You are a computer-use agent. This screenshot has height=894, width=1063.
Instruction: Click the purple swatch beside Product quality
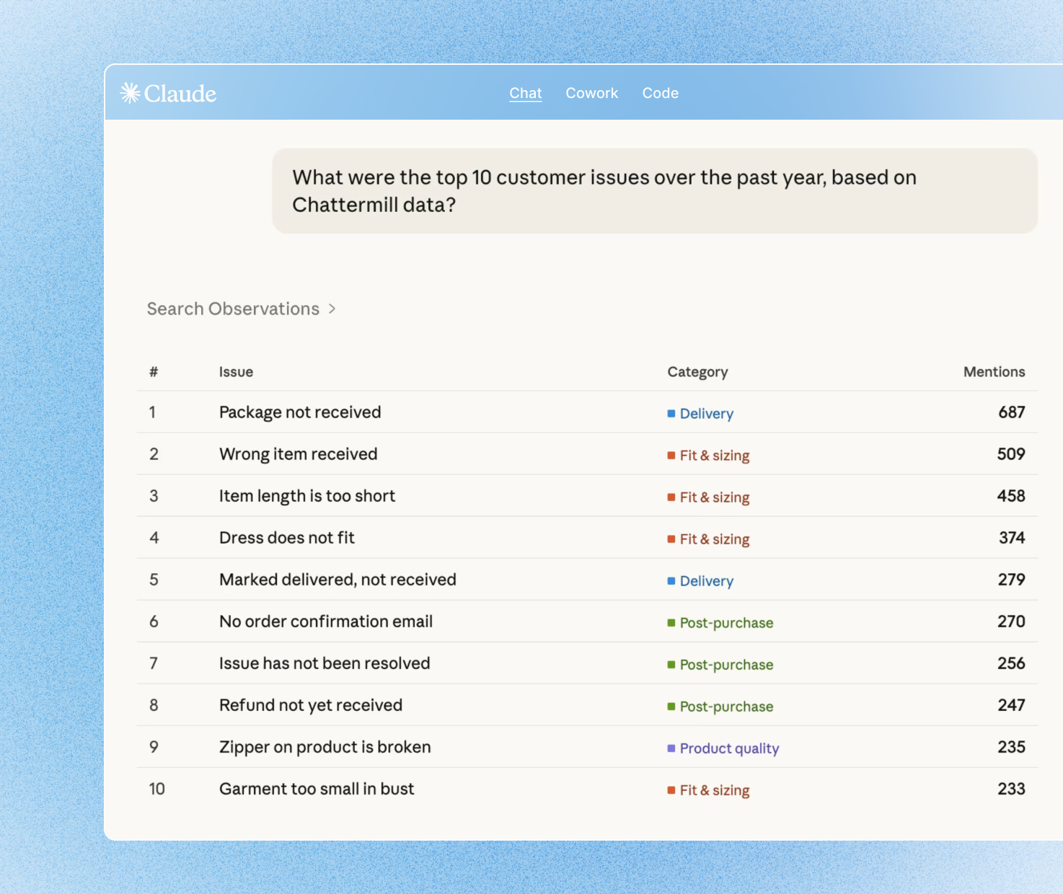tap(671, 748)
